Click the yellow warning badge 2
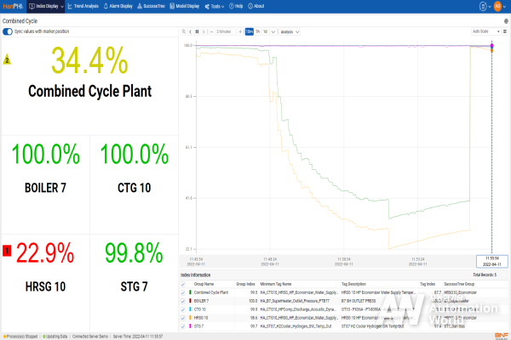511x340 pixels. pos(7,59)
